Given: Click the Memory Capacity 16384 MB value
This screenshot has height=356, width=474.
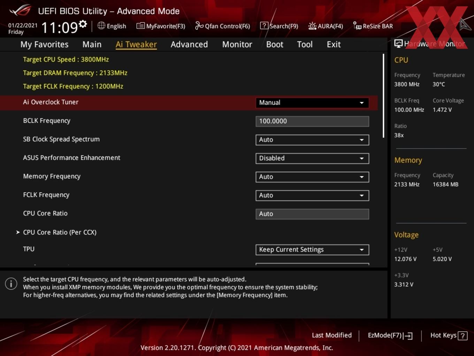Looking at the screenshot, I should [x=445, y=184].
